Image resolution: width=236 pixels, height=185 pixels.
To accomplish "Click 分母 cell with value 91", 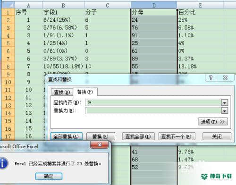I will tap(154, 35).
